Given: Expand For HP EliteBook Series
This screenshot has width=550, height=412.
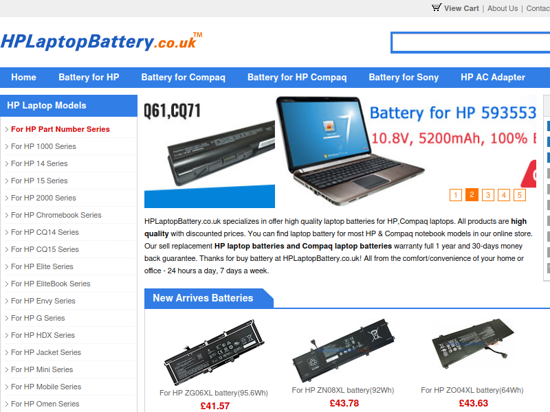Looking at the screenshot, I should 50,284.
